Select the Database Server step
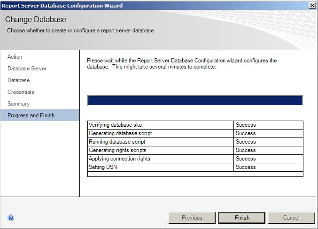This screenshot has width=318, height=229. point(27,69)
